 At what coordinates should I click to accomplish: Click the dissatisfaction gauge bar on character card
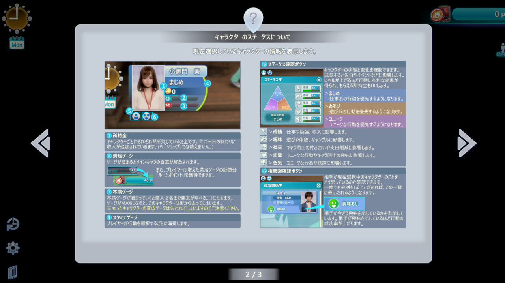[x=185, y=105]
